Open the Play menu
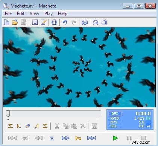The width and height of the screenshot is (158, 146). 49,14
